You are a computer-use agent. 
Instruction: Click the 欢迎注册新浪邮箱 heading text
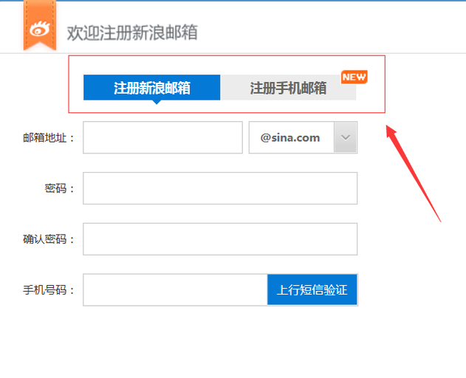point(132,32)
